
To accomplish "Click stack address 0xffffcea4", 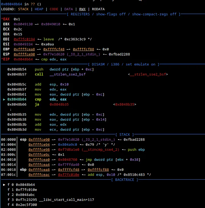I will (x=39, y=165).
